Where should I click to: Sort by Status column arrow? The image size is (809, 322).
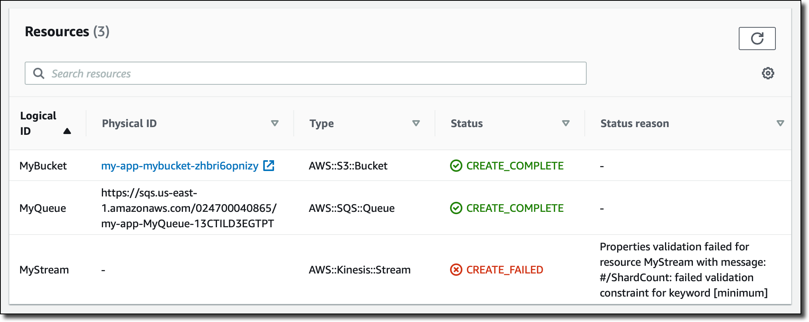coord(566,123)
